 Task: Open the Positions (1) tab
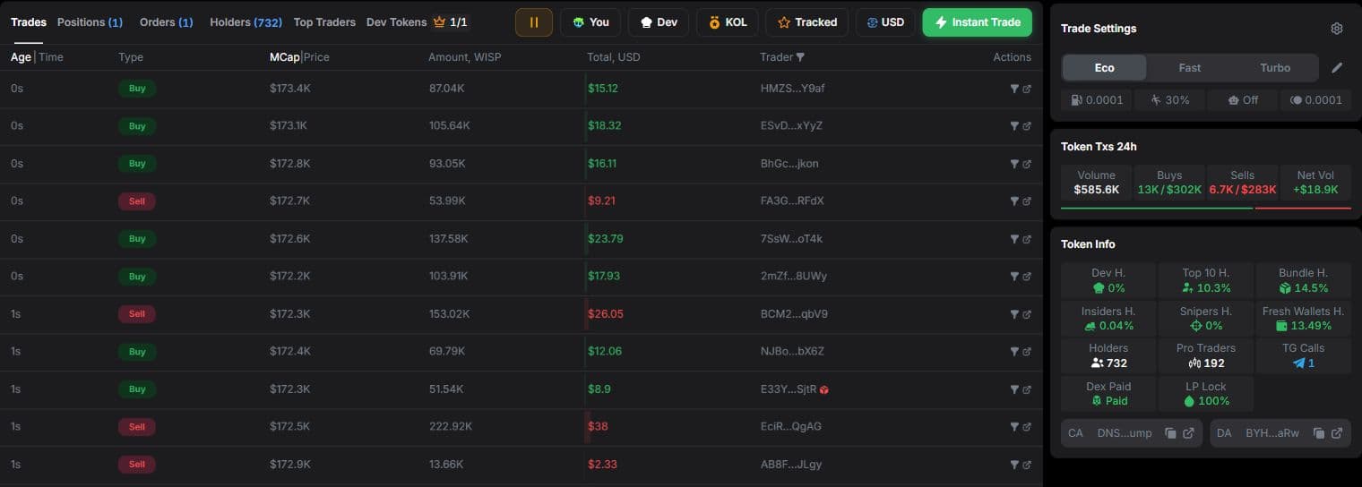90,22
